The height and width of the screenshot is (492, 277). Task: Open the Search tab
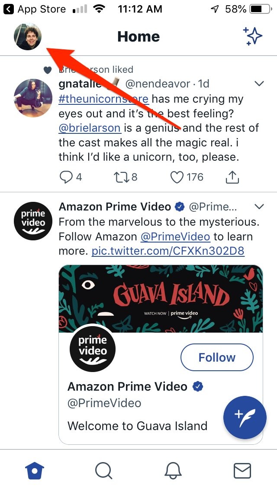[x=103, y=470]
